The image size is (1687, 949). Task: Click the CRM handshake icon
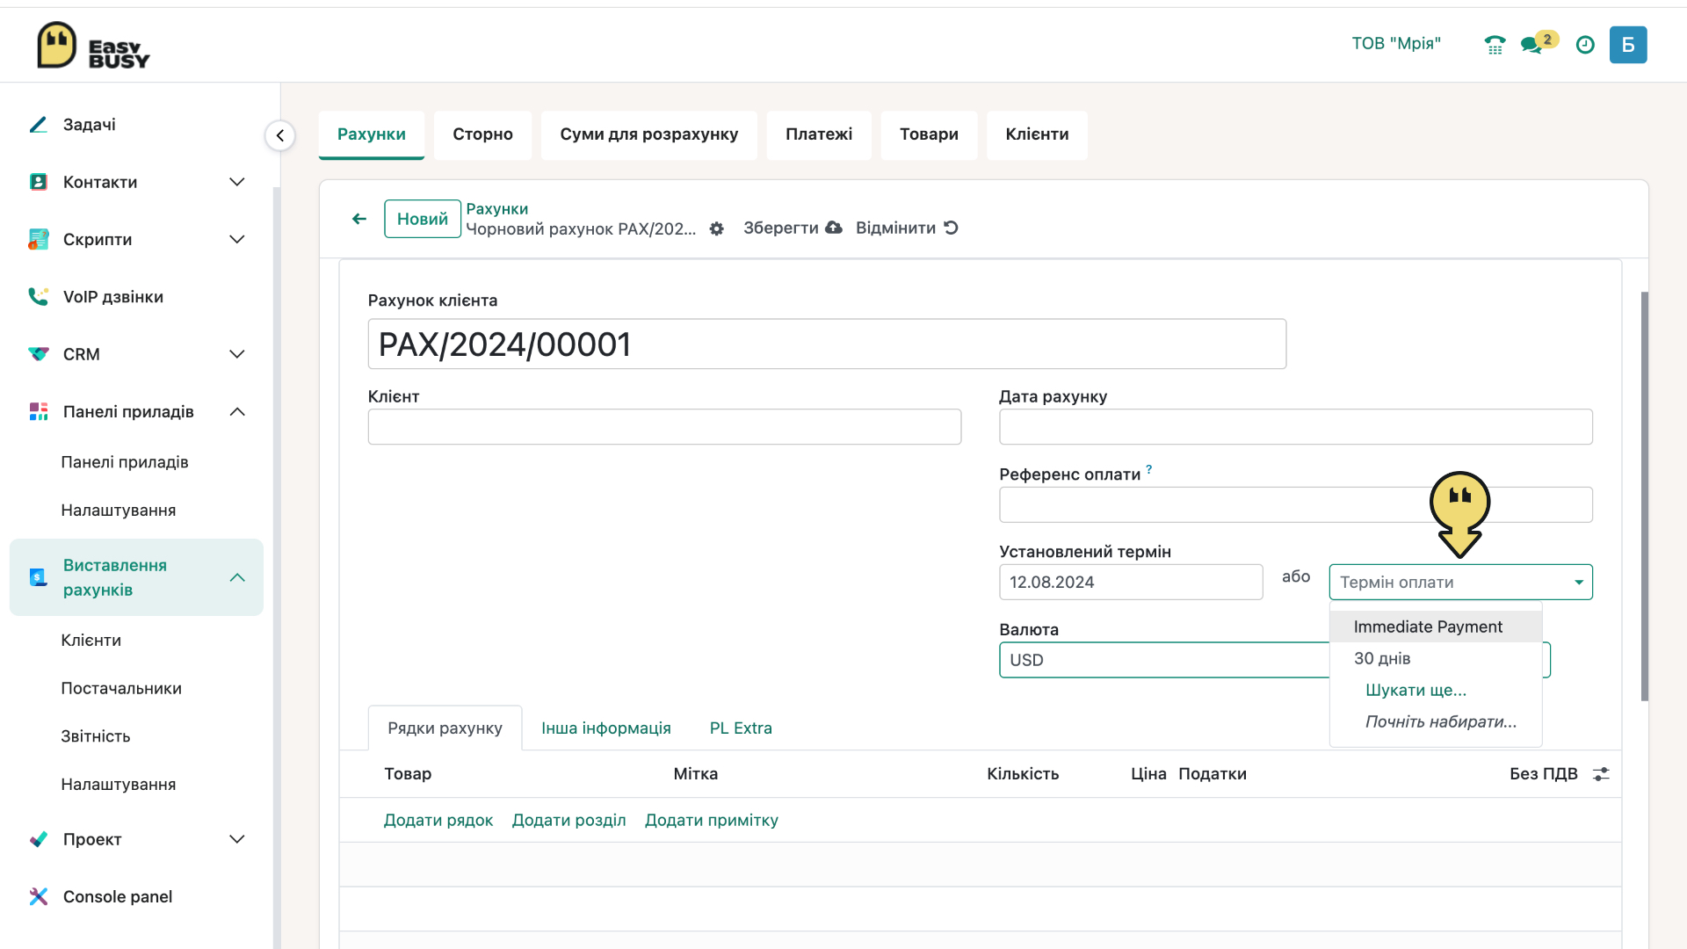[38, 354]
